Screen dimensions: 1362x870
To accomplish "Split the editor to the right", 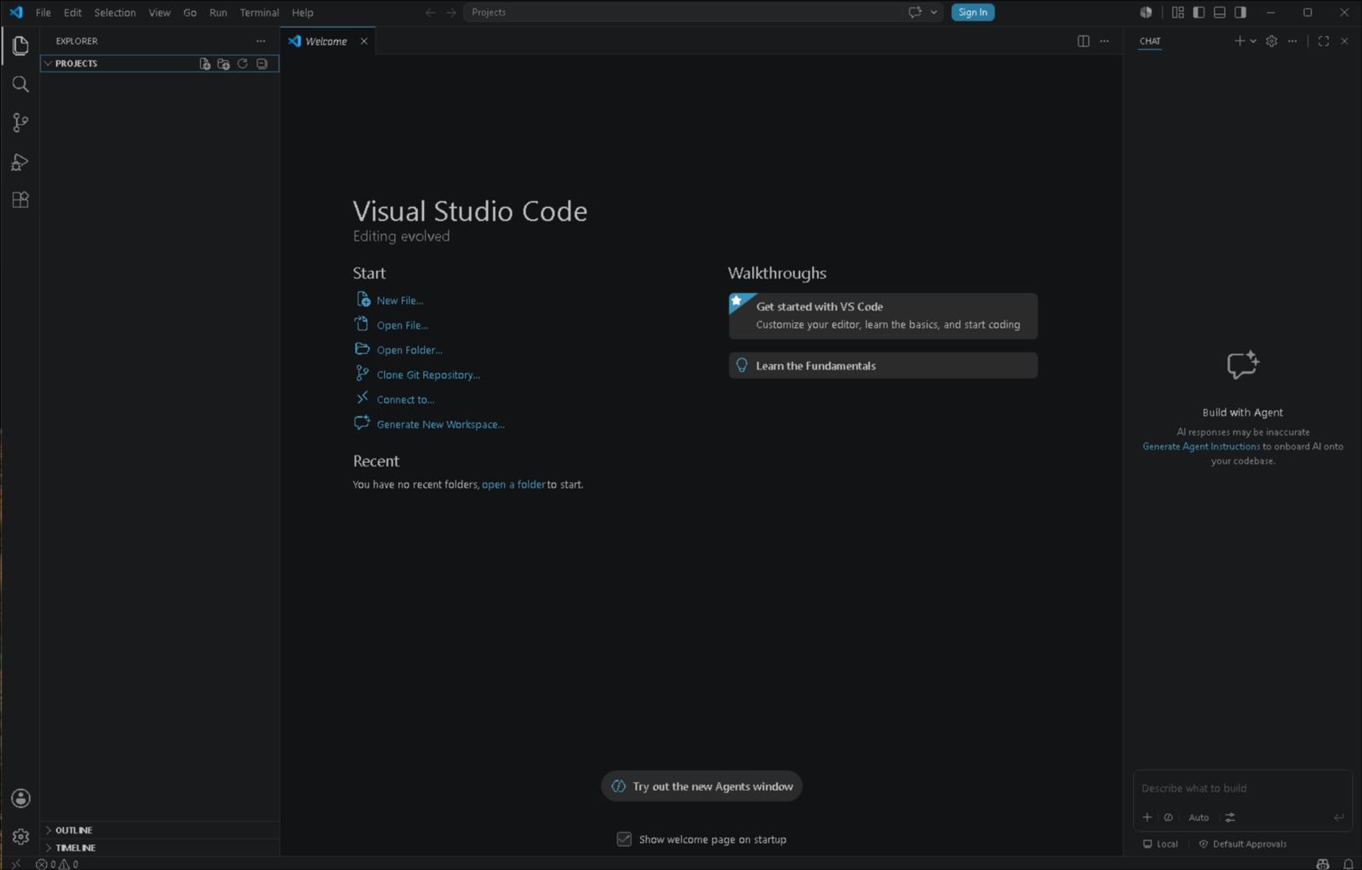I will [x=1083, y=41].
